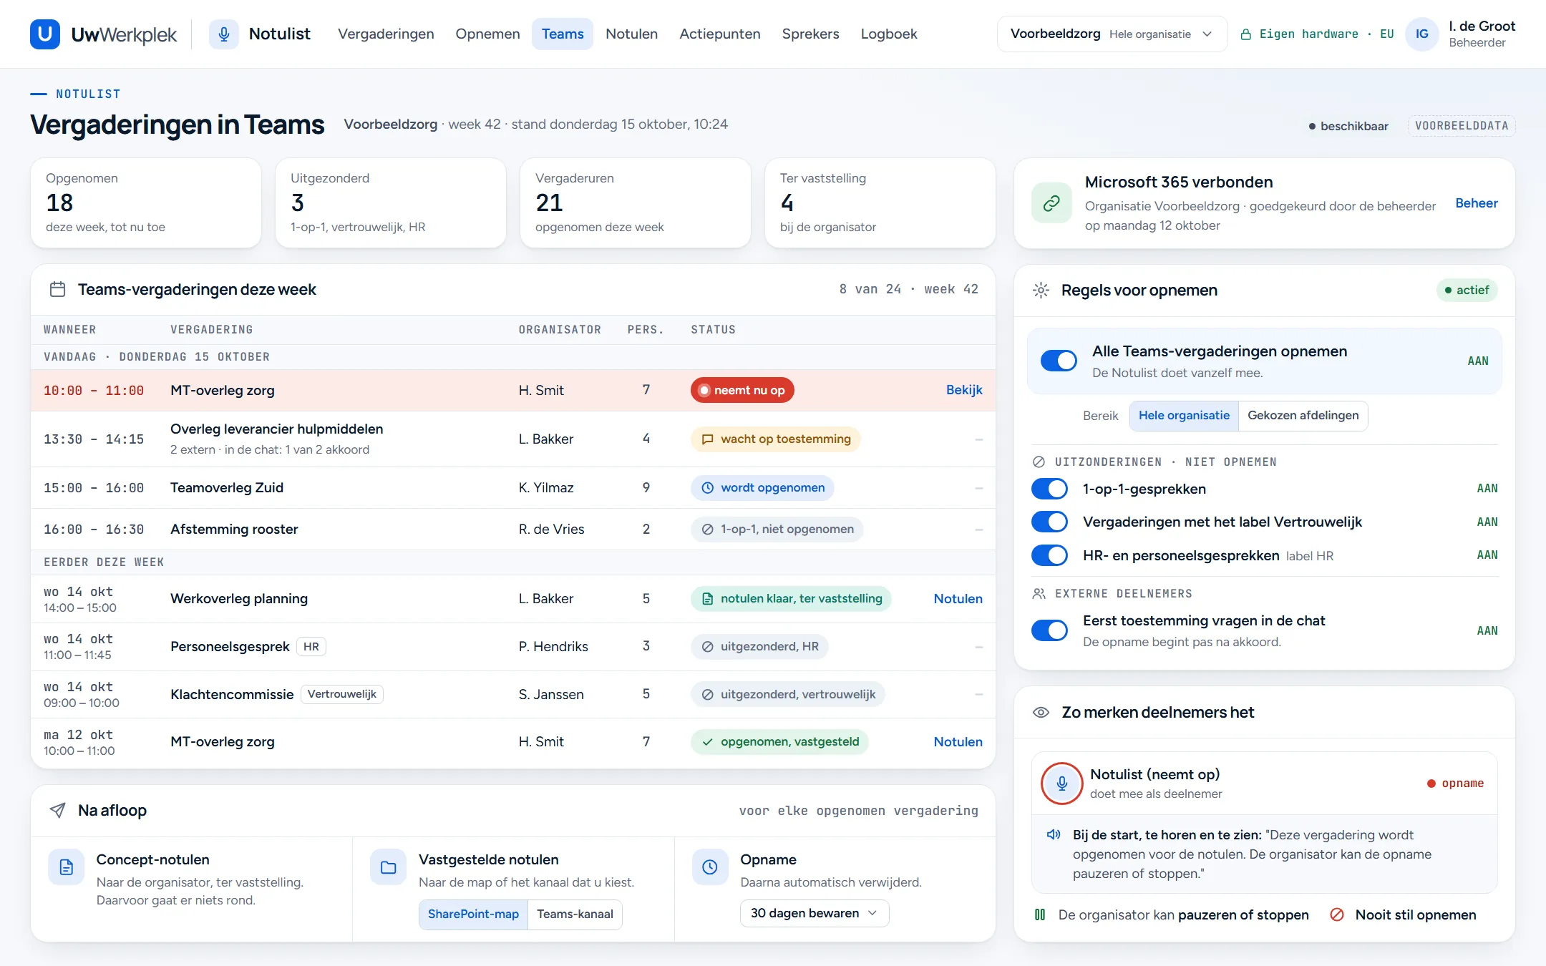This screenshot has width=1546, height=966.
Task: Click the Teamoverleg Zuid meeting row
Action: click(x=512, y=487)
